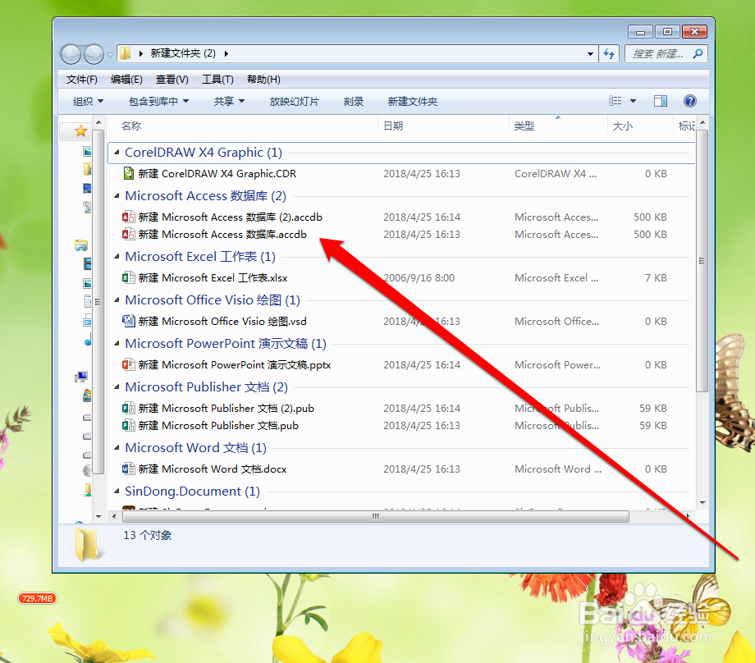Click the magnifier icon in the search box
The image size is (755, 663).
click(698, 53)
